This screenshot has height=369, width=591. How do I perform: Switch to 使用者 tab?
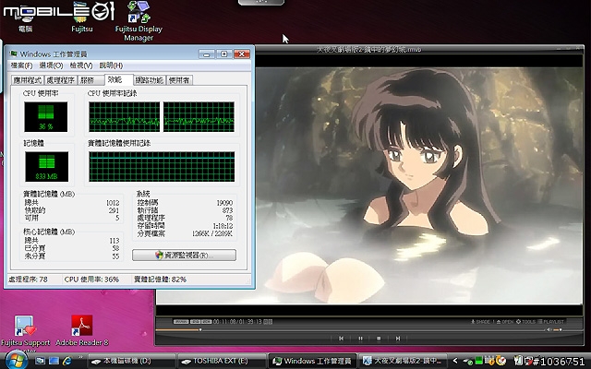point(179,80)
